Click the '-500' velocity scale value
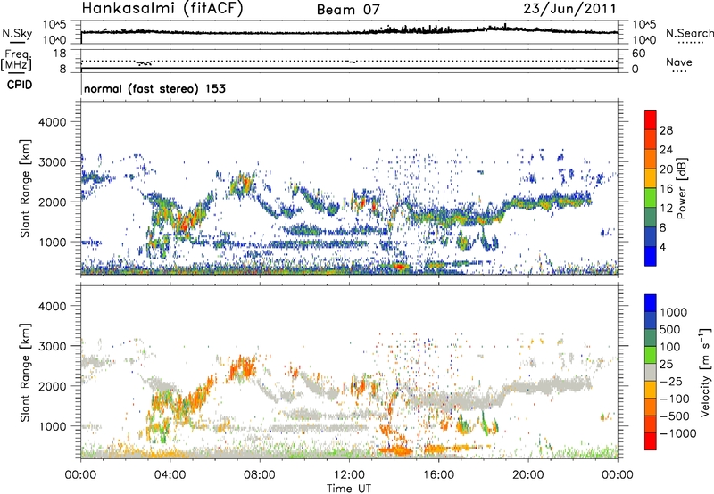This screenshot has height=494, width=714. point(675,416)
